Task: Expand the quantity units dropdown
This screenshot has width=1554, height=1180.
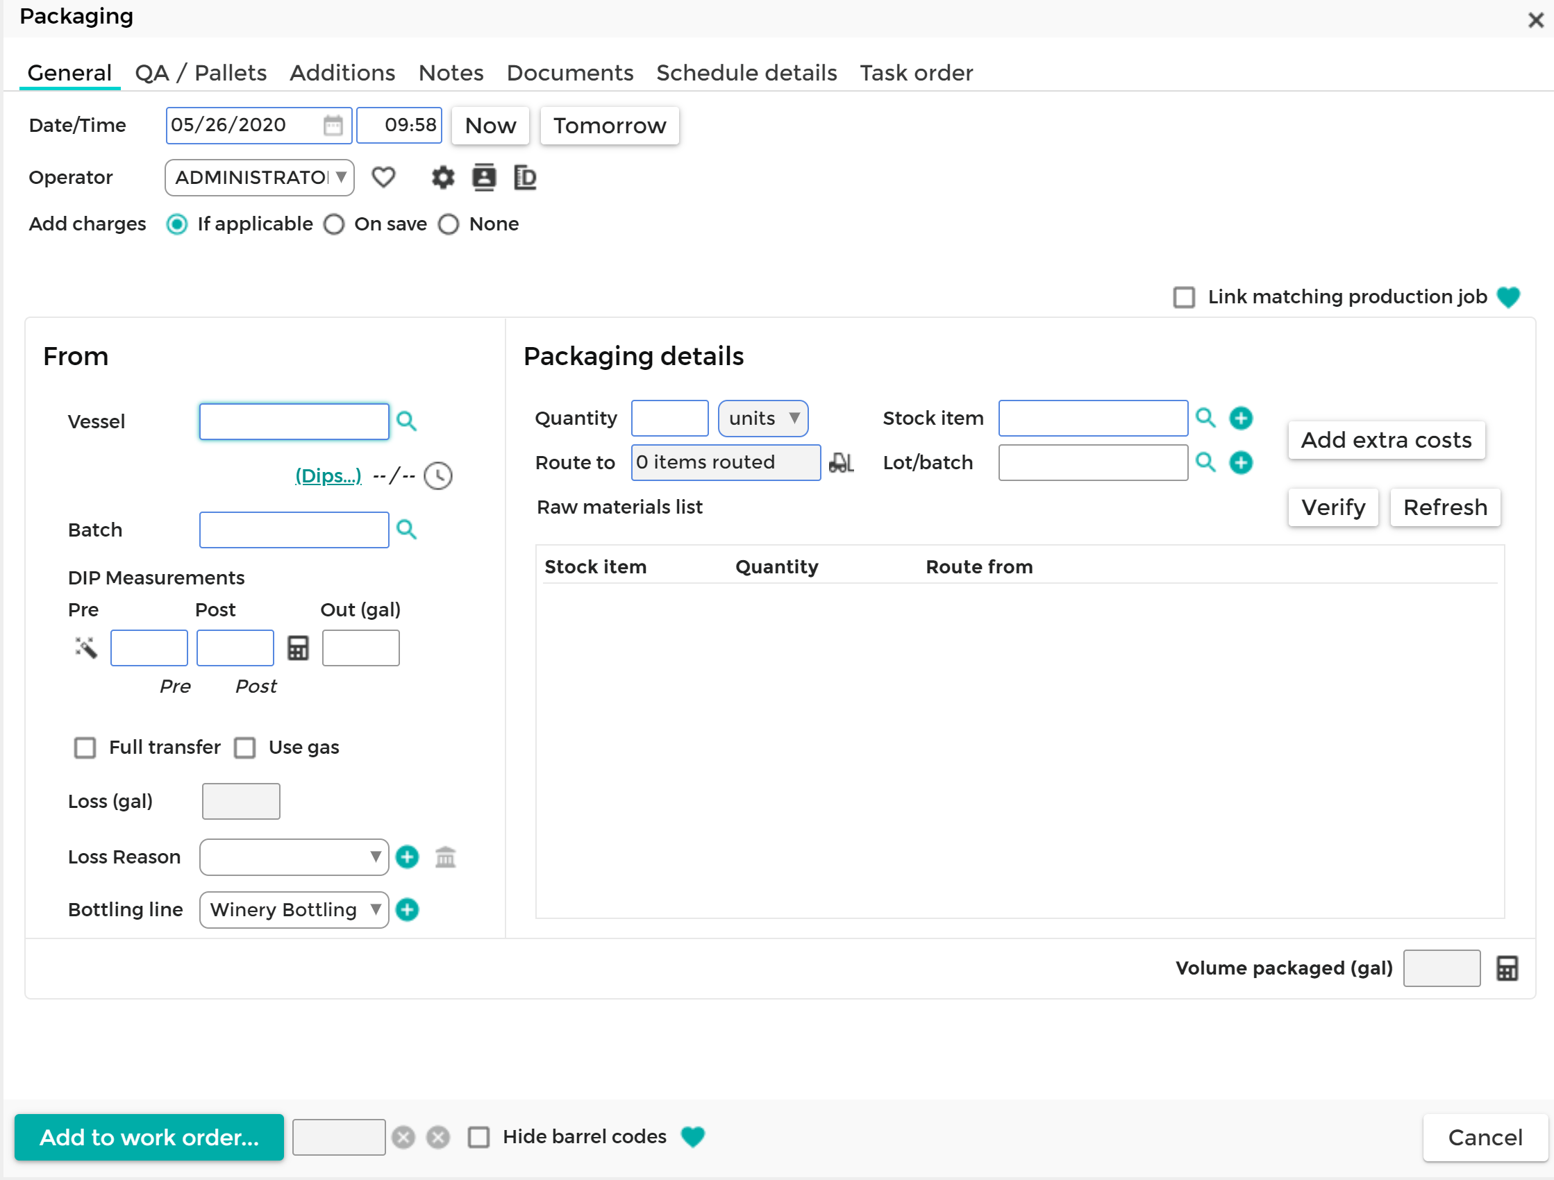Action: pyautogui.click(x=763, y=419)
